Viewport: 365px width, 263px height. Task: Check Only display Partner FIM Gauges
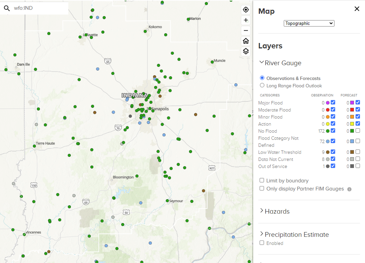262,188
